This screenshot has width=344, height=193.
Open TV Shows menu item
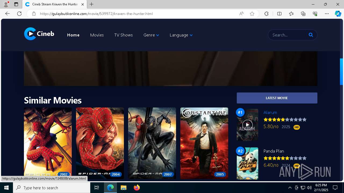click(123, 35)
